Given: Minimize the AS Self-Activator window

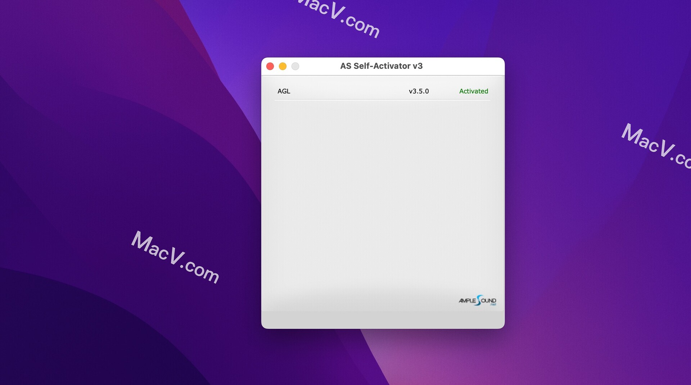Looking at the screenshot, I should coord(283,66).
